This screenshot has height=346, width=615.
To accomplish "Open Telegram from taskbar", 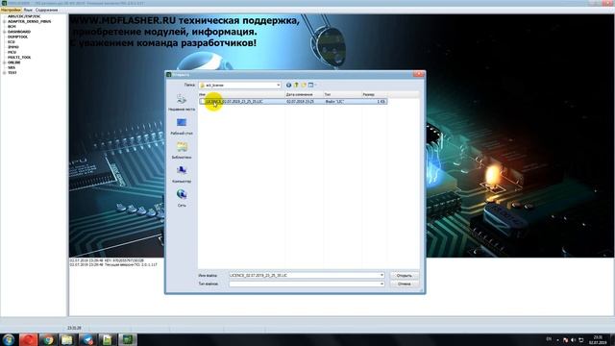I will (87, 339).
